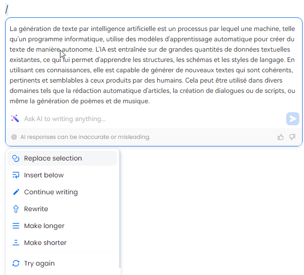
Task: Click the Make longer lines icon
Action: pos(16,226)
